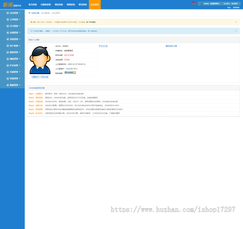Open the 软文价格 top navigation item
This screenshot has width=243, height=229.
[x=33, y=5]
